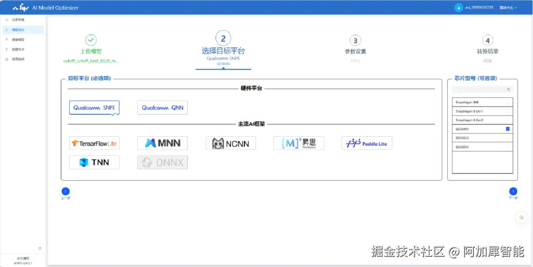Check the Snapdragon 8 Gen1 chip checkbox
This screenshot has width=533, height=267.
click(x=508, y=111)
